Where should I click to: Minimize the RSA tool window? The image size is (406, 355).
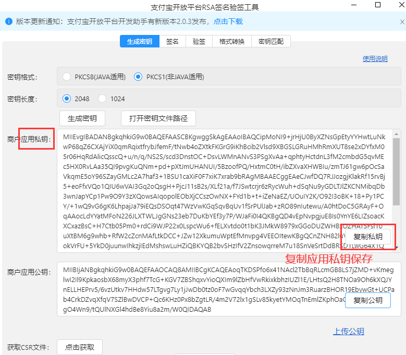click(x=354, y=5)
